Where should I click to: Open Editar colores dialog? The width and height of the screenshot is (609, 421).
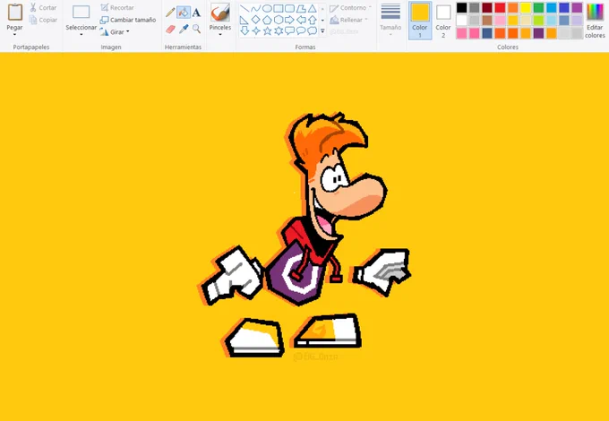(595, 21)
